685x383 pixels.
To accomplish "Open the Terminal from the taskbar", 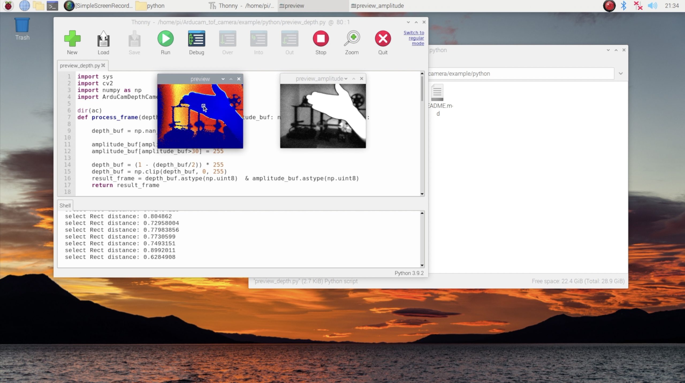I will coord(52,6).
